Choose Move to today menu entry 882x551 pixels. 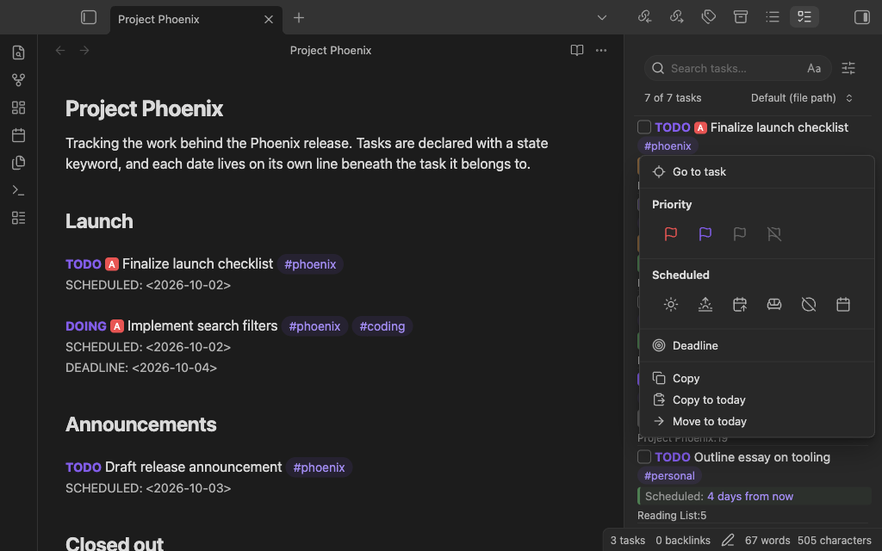(757, 421)
